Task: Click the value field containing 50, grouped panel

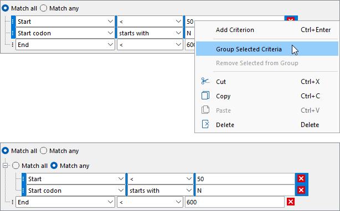Action: [x=245, y=179]
